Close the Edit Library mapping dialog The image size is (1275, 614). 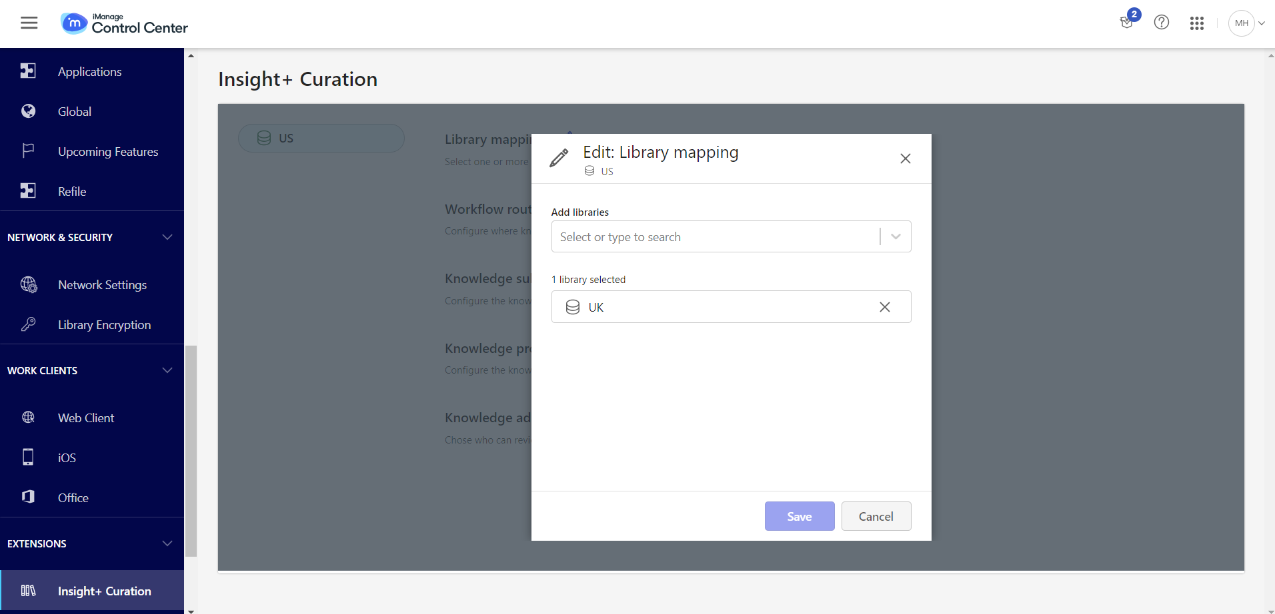click(905, 158)
